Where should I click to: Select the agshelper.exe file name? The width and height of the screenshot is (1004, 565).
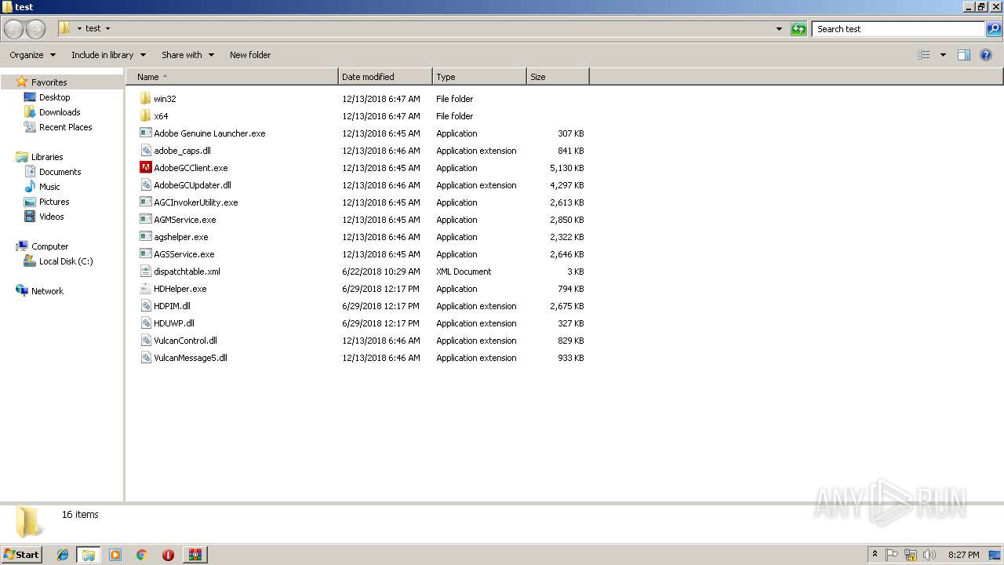pos(180,237)
